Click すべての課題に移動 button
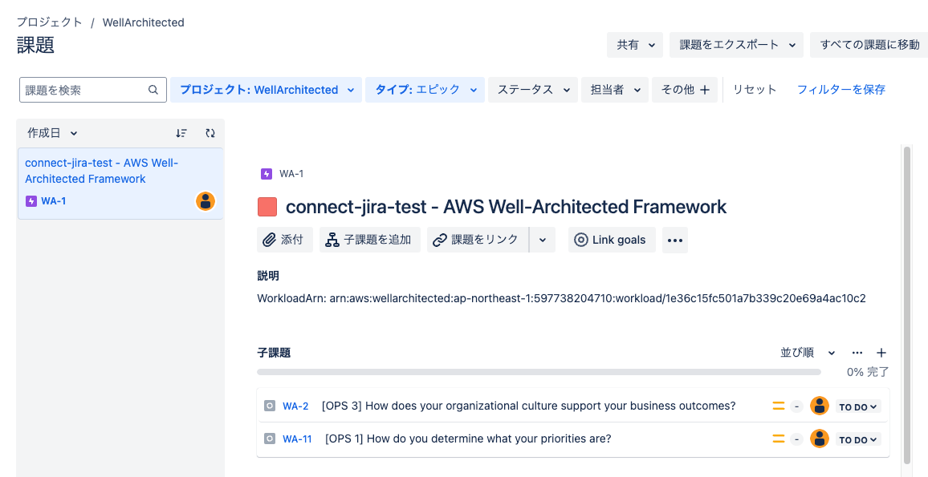Viewport: 928px width, 477px height. pos(869,45)
